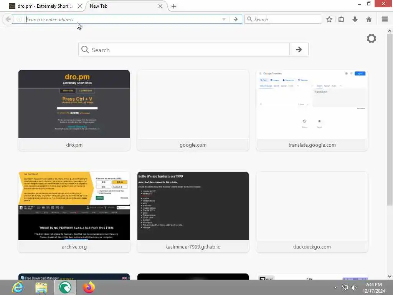
Task: Open the Downloads arrow icon
Action: pos(355,19)
